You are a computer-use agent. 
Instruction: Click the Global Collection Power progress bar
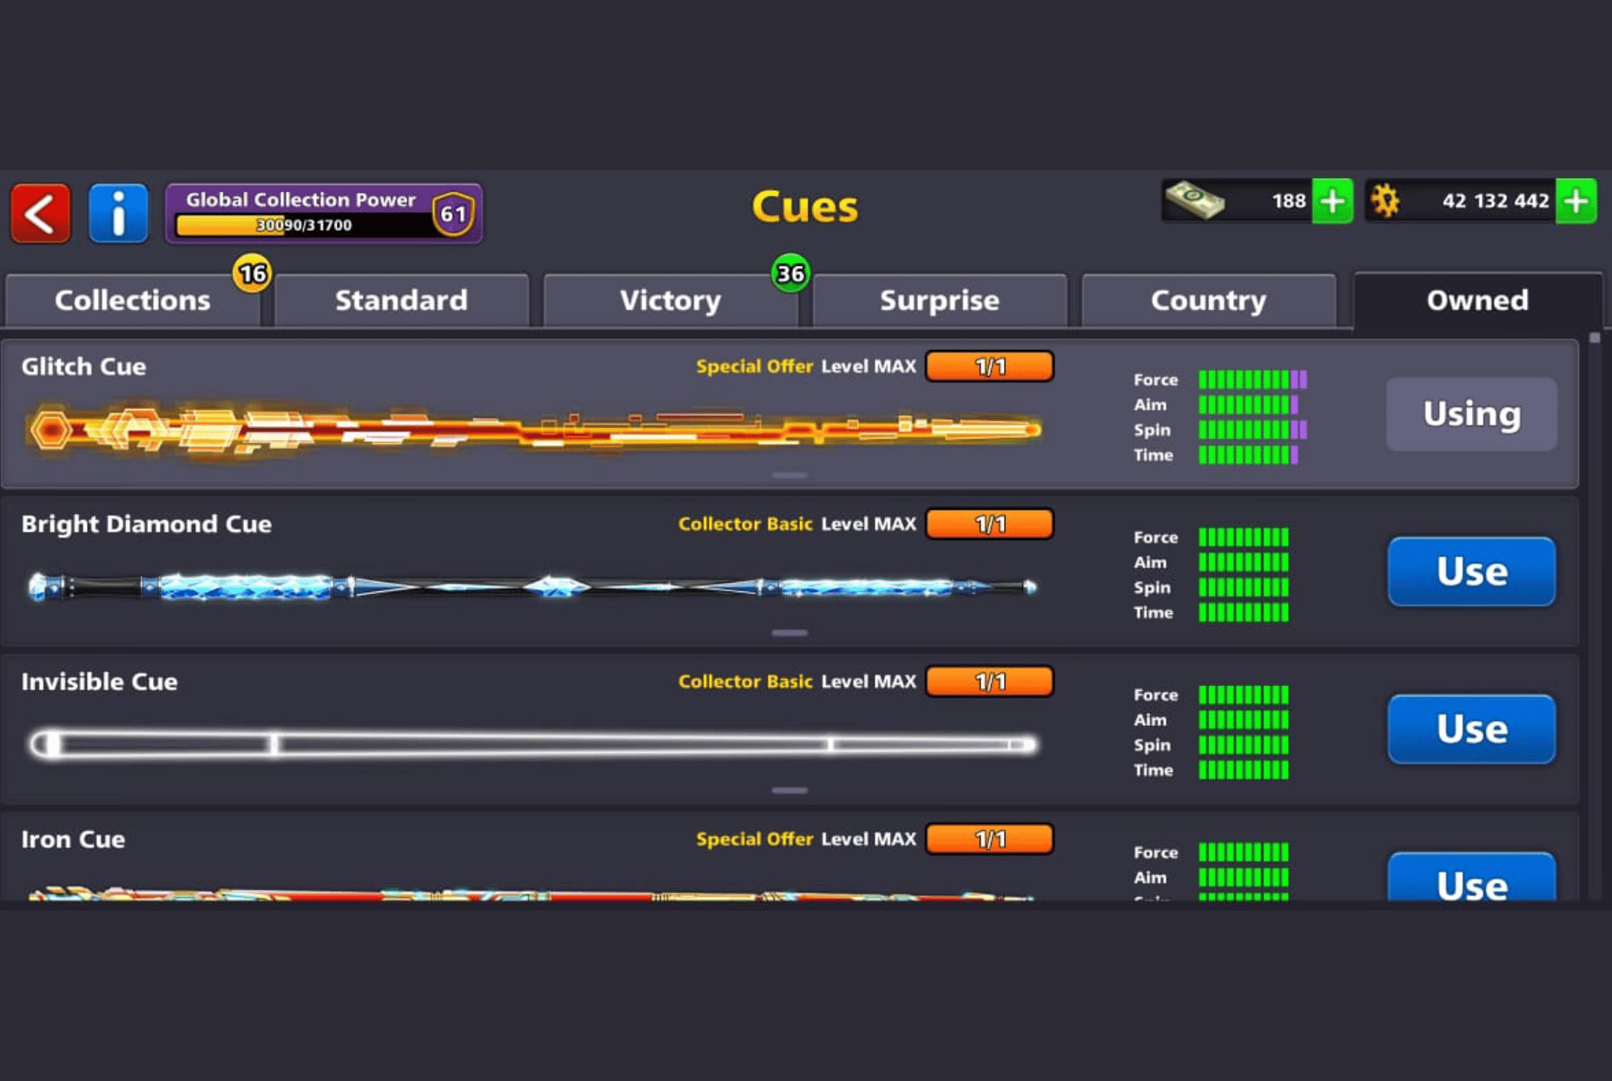(x=304, y=226)
